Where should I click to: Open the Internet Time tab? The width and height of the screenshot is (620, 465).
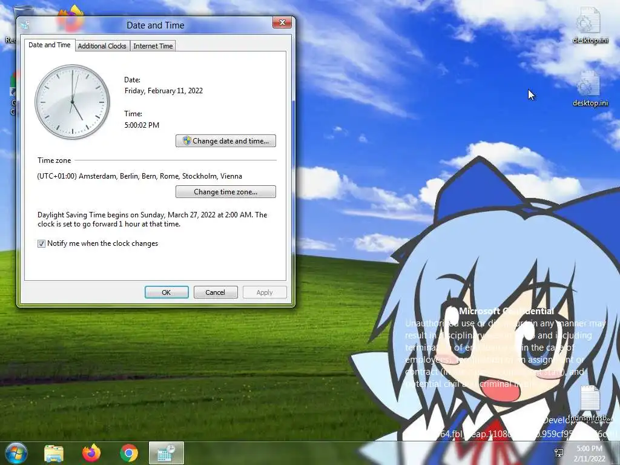coord(153,46)
